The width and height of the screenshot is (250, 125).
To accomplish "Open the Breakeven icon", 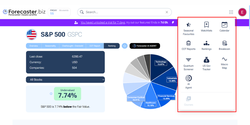I will click(225, 43).
